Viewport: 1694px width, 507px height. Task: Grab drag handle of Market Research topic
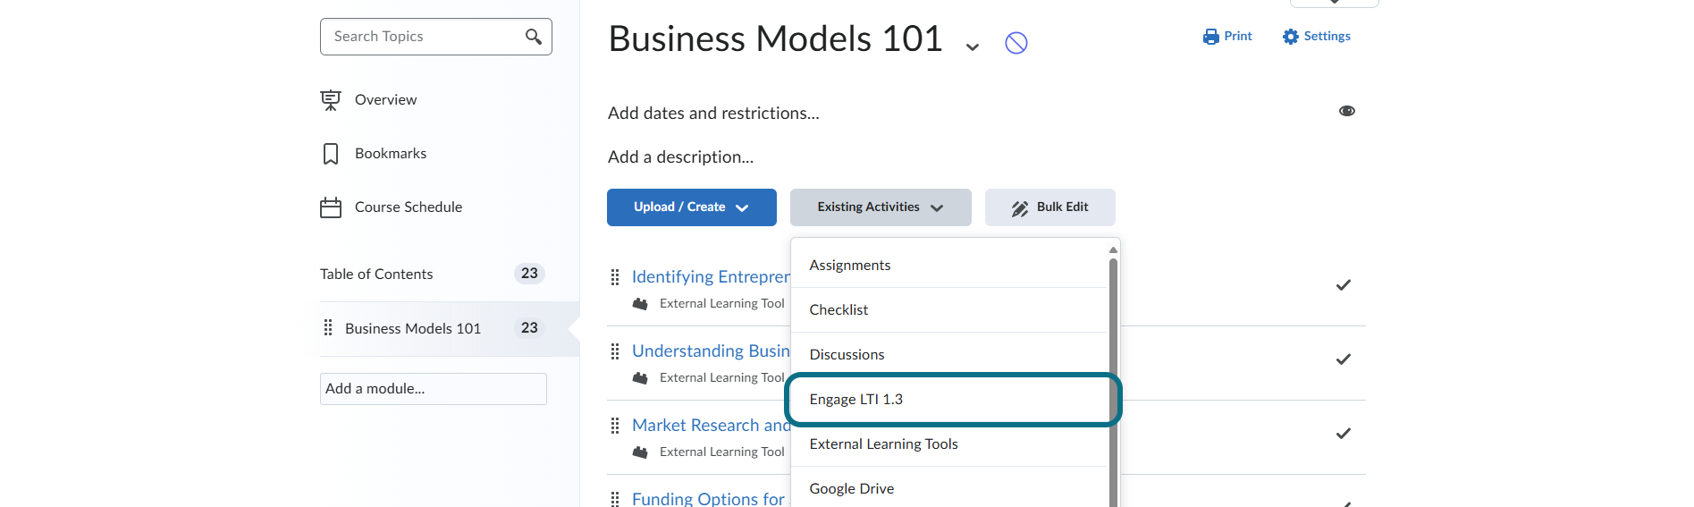coord(615,426)
